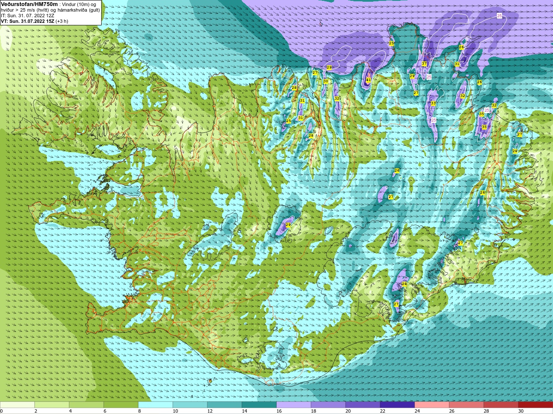Select the 'hviður > 25 m/s' legend line

click(x=51, y=9)
